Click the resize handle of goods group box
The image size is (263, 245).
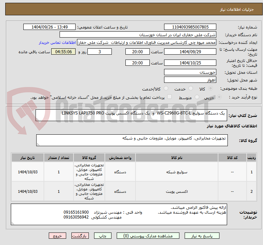[x=38, y=144]
